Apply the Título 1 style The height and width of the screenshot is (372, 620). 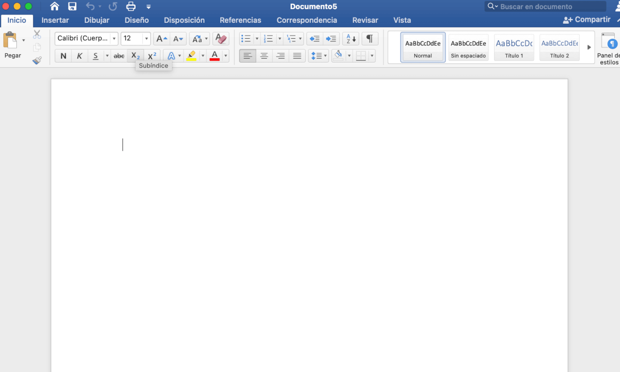[514, 47]
